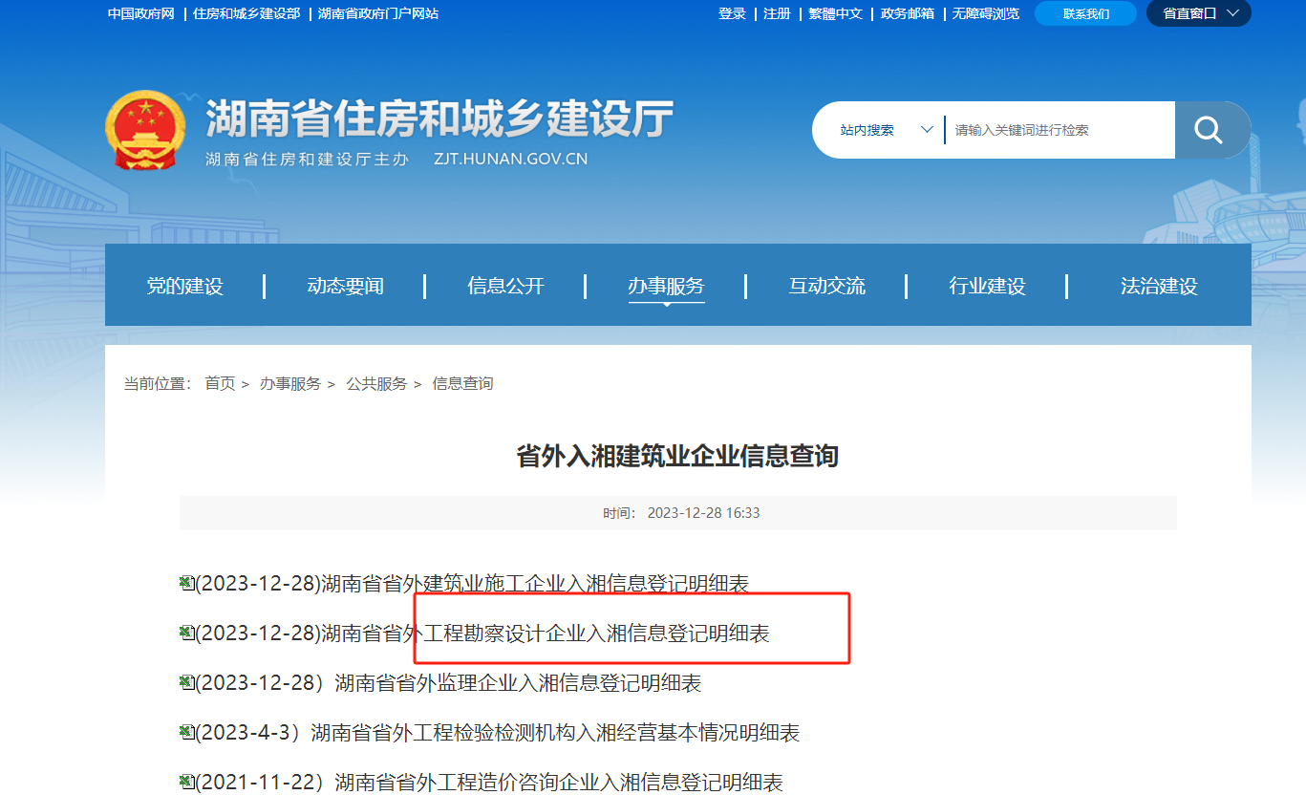Enable 无障碍浏览 mode
This screenshot has height=795, width=1306.
point(985,13)
